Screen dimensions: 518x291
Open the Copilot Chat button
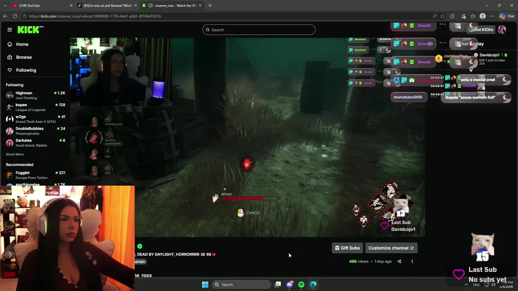pyautogui.click(x=507, y=16)
